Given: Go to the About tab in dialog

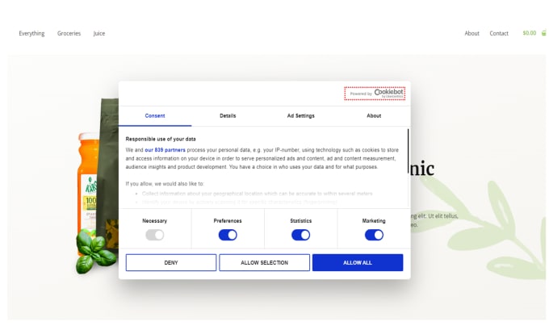Looking at the screenshot, I should pyautogui.click(x=374, y=116).
